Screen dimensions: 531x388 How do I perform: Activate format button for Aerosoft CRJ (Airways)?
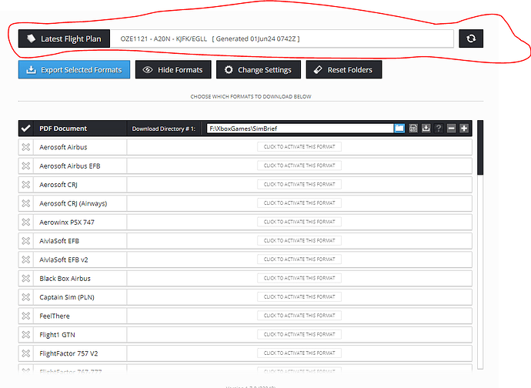pos(299,203)
